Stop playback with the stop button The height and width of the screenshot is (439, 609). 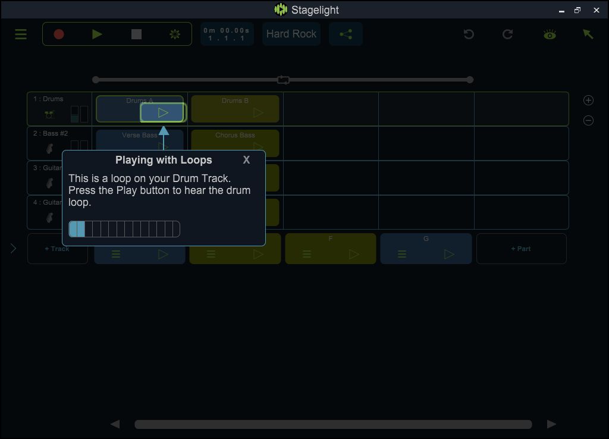tap(136, 34)
